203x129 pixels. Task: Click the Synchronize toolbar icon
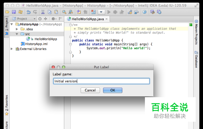point(20,12)
